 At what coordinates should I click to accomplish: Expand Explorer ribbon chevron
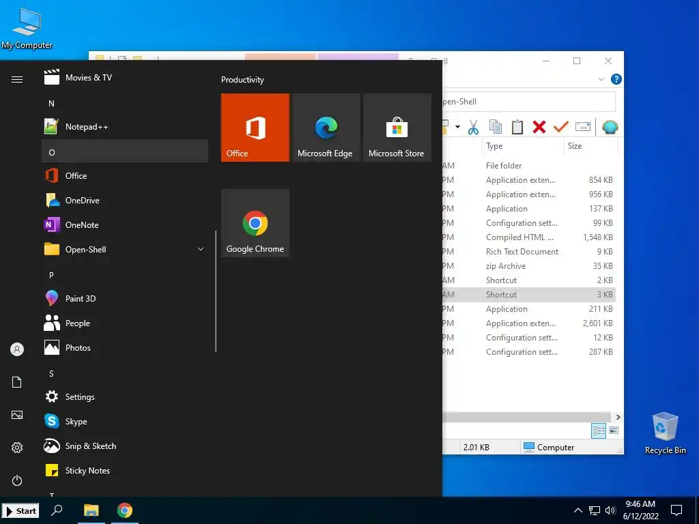[601, 79]
